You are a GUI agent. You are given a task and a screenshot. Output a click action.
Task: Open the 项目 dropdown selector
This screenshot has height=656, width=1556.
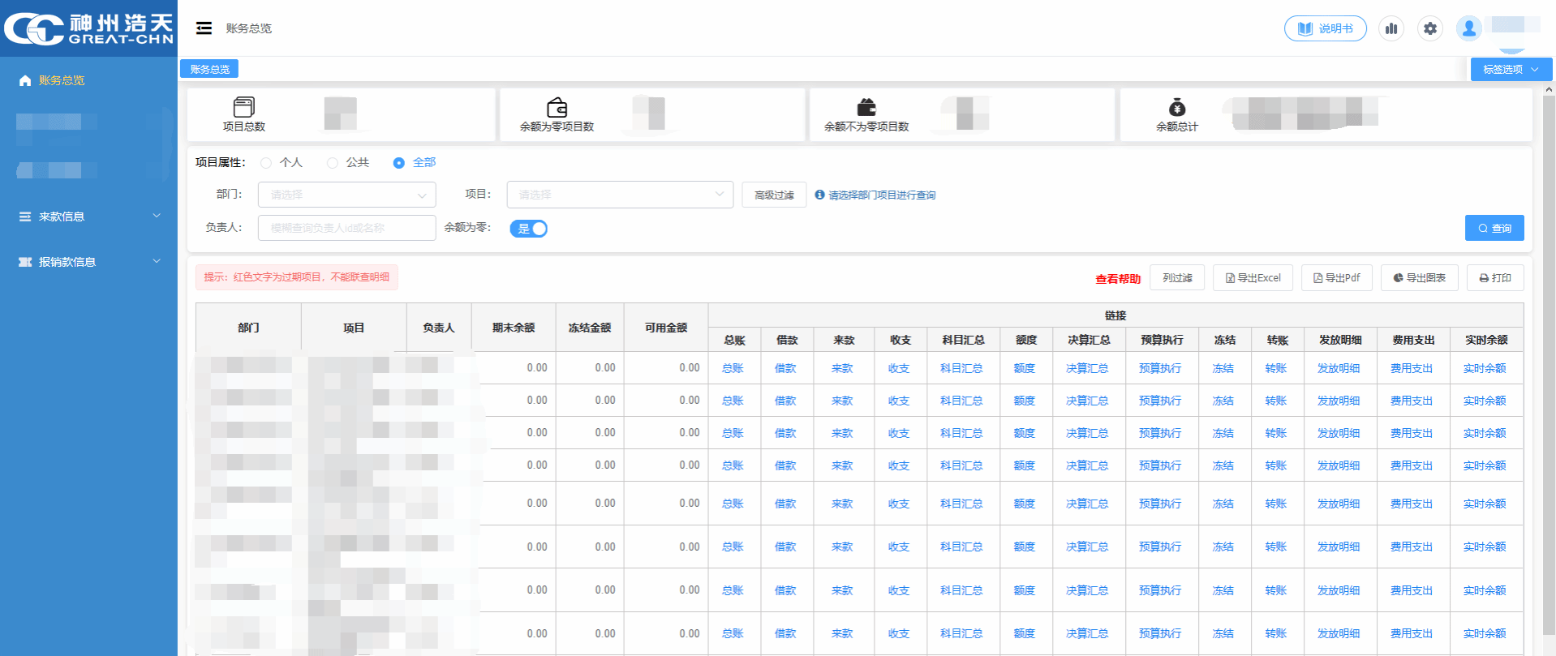(x=620, y=195)
